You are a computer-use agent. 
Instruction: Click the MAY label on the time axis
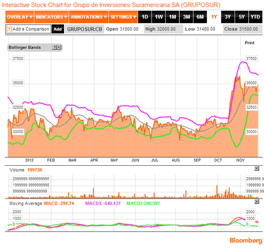(114, 160)
